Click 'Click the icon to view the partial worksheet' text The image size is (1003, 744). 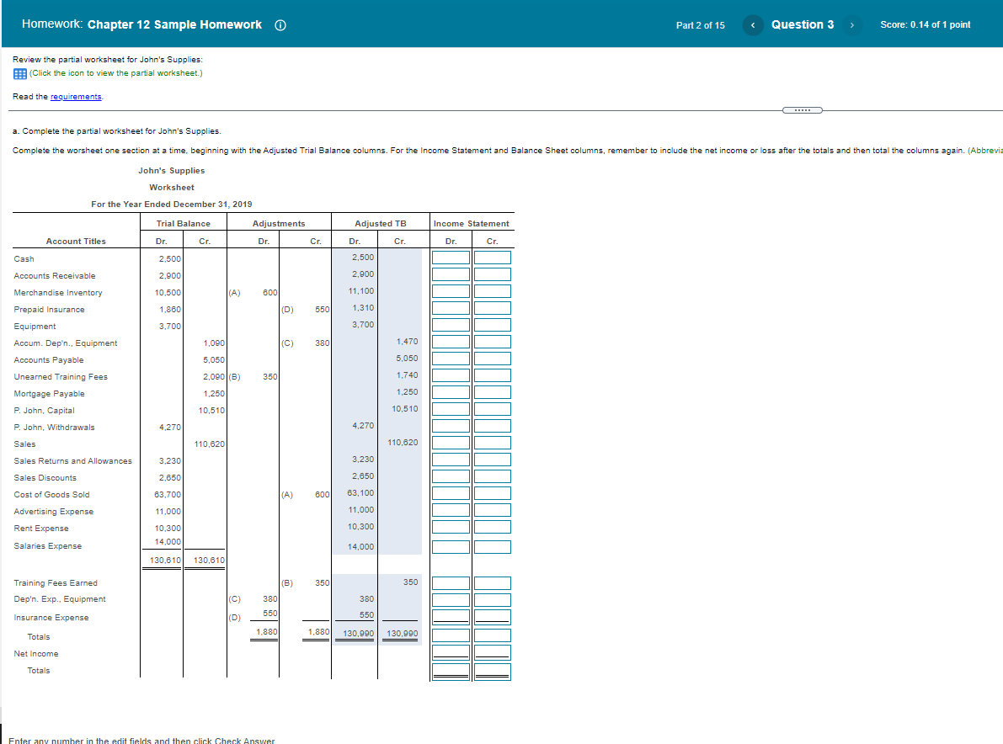pyautogui.click(x=115, y=73)
